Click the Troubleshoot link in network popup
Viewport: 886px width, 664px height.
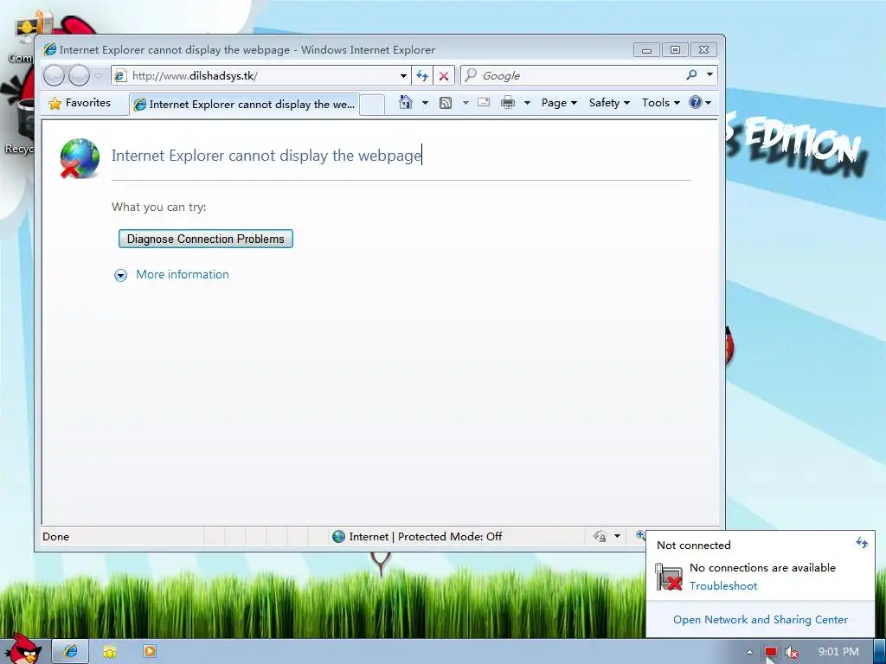tap(723, 586)
